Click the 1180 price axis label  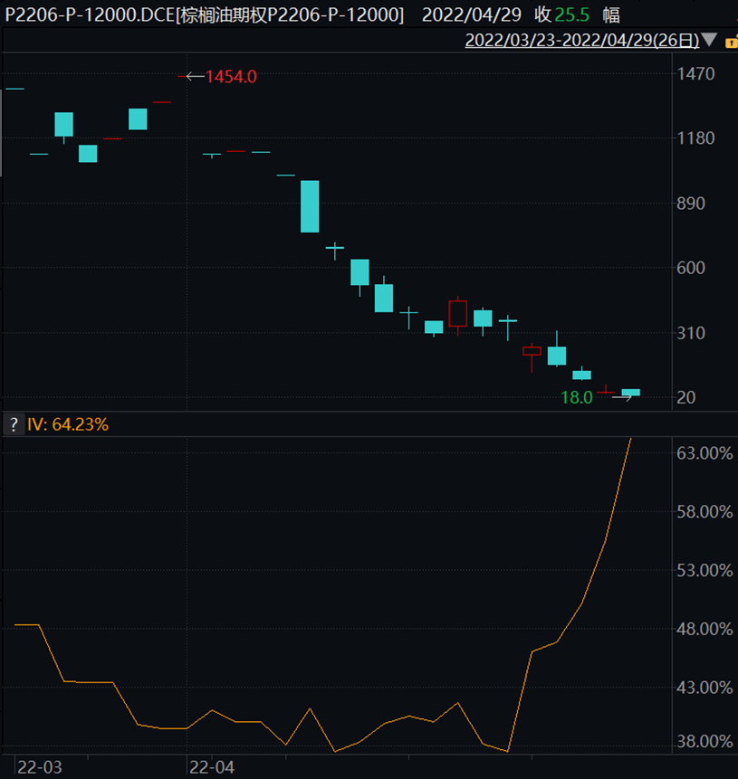[695, 138]
